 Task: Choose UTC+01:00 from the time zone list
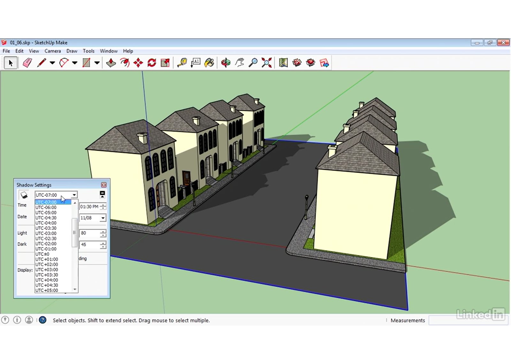[53, 259]
